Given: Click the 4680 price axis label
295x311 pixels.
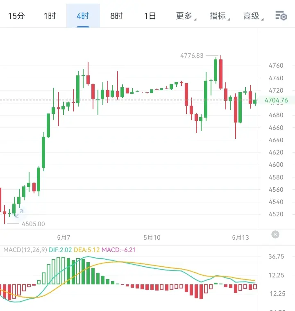Looking at the screenshot, I should 276,115.
